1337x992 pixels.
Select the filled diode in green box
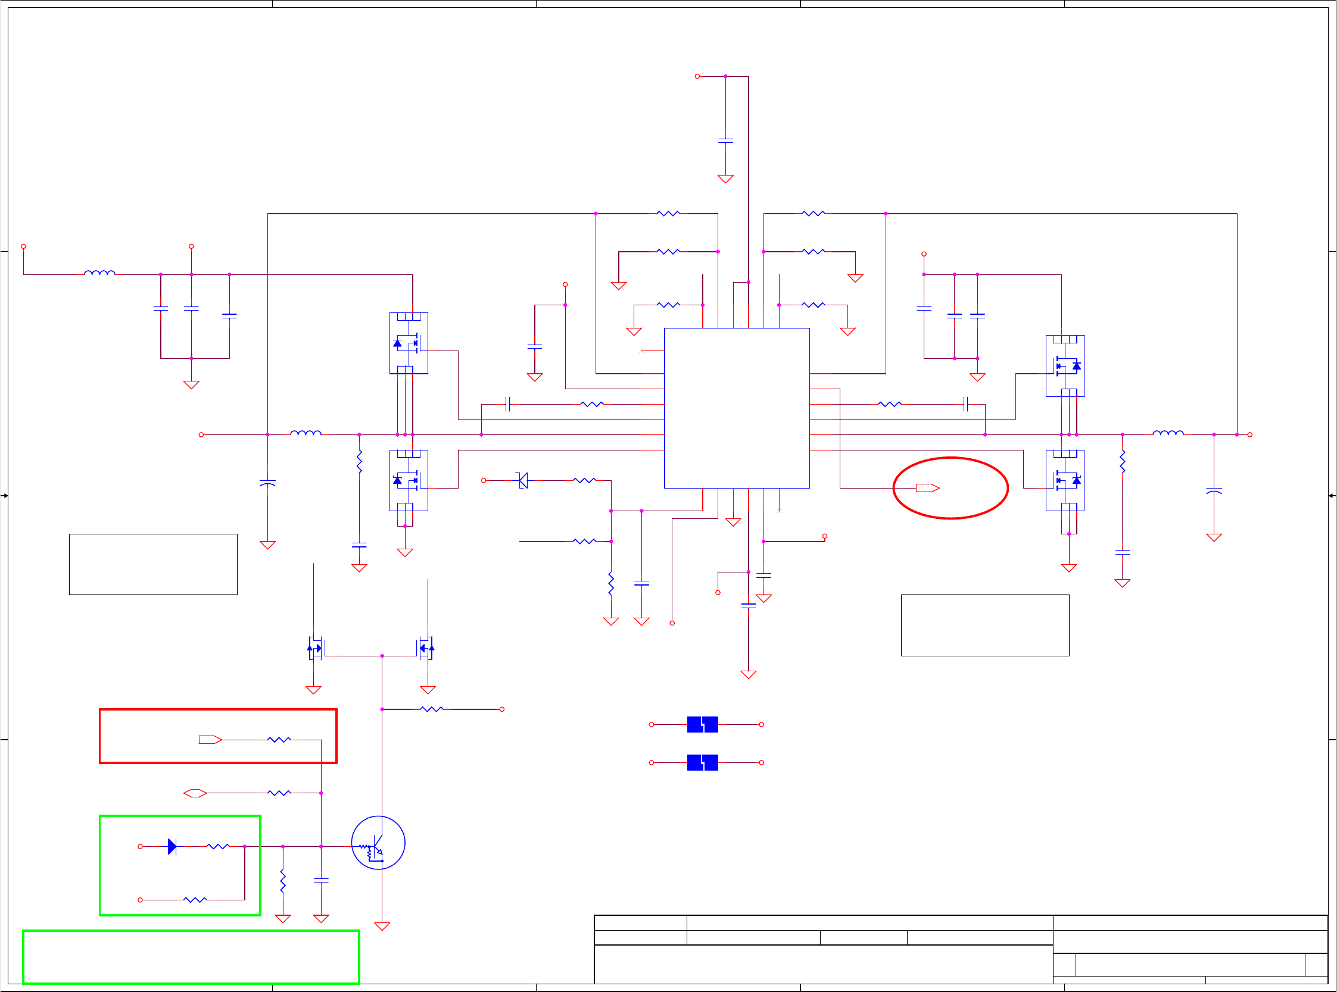(x=172, y=846)
